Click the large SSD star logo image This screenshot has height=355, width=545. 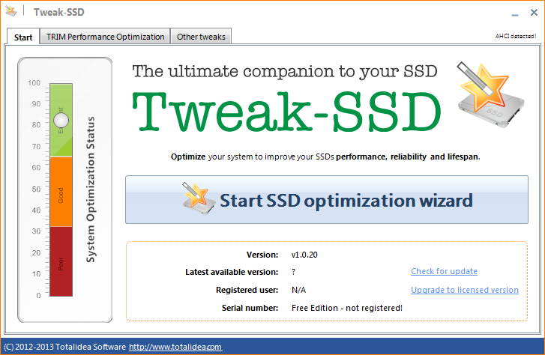[490, 94]
